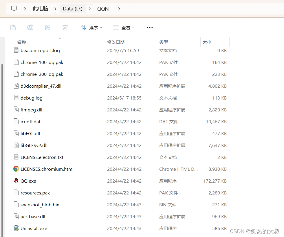
Task: Sort by 类型 column header
Action: point(164,42)
